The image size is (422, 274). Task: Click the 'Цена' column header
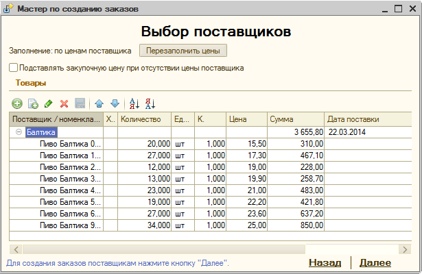(x=246, y=119)
